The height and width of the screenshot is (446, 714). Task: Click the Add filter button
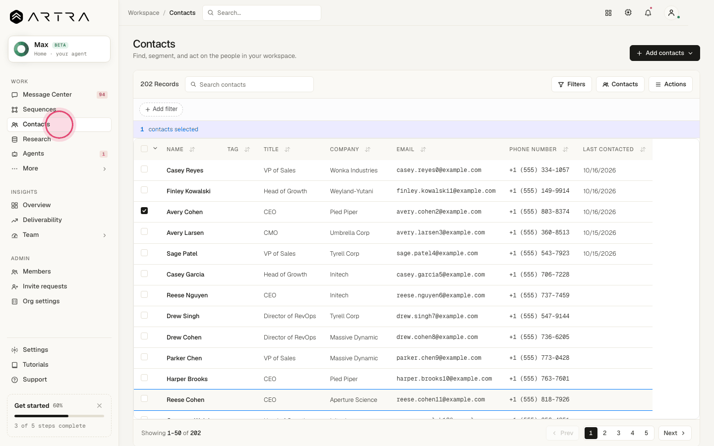tap(161, 109)
